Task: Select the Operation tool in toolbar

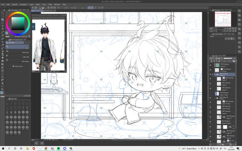Action: coord(2,20)
